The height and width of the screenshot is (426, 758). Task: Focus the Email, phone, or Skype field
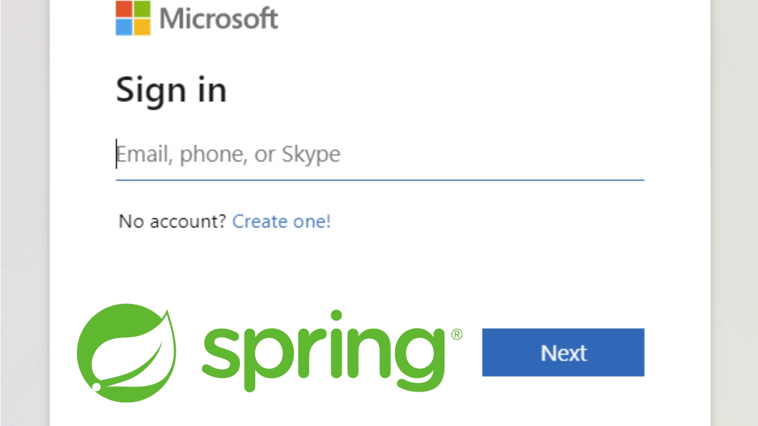tap(380, 154)
